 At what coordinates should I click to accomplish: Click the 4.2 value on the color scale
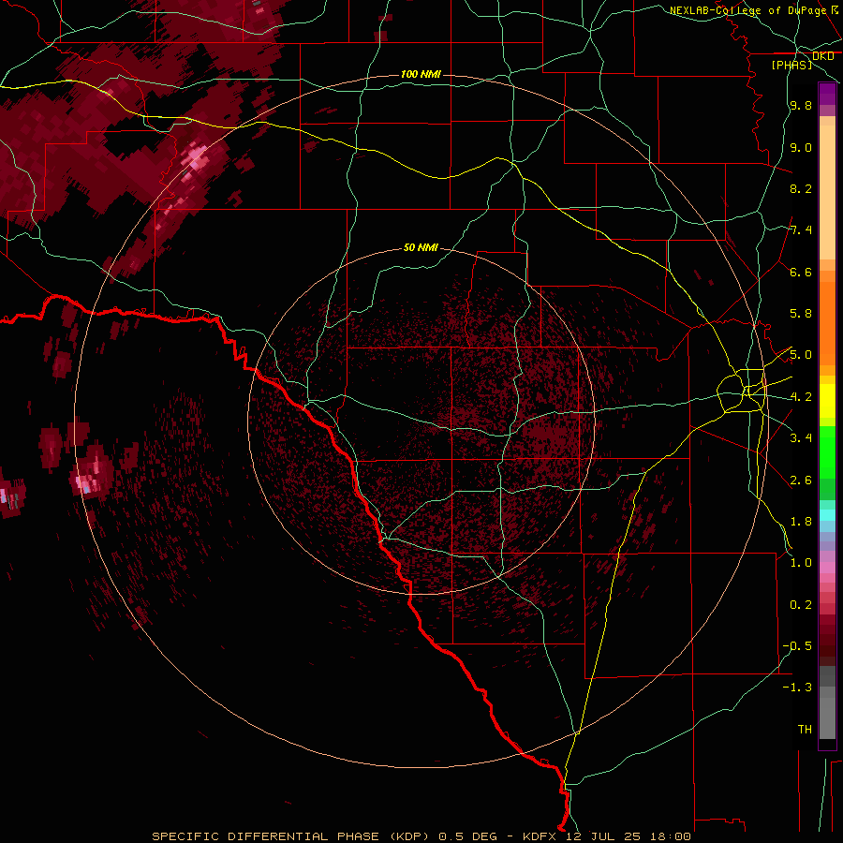(x=801, y=397)
